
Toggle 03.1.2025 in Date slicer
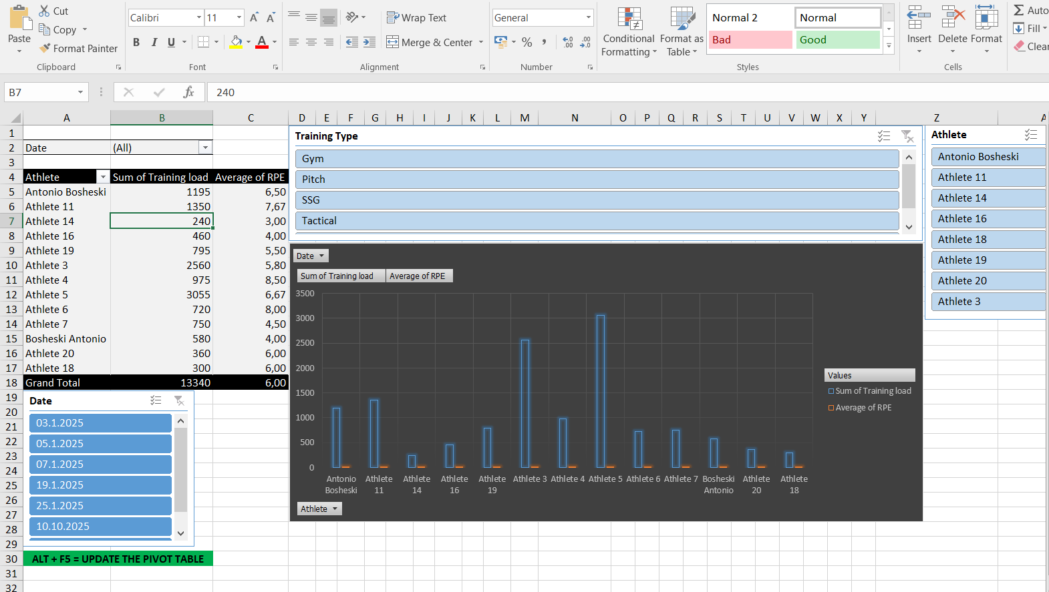click(100, 422)
